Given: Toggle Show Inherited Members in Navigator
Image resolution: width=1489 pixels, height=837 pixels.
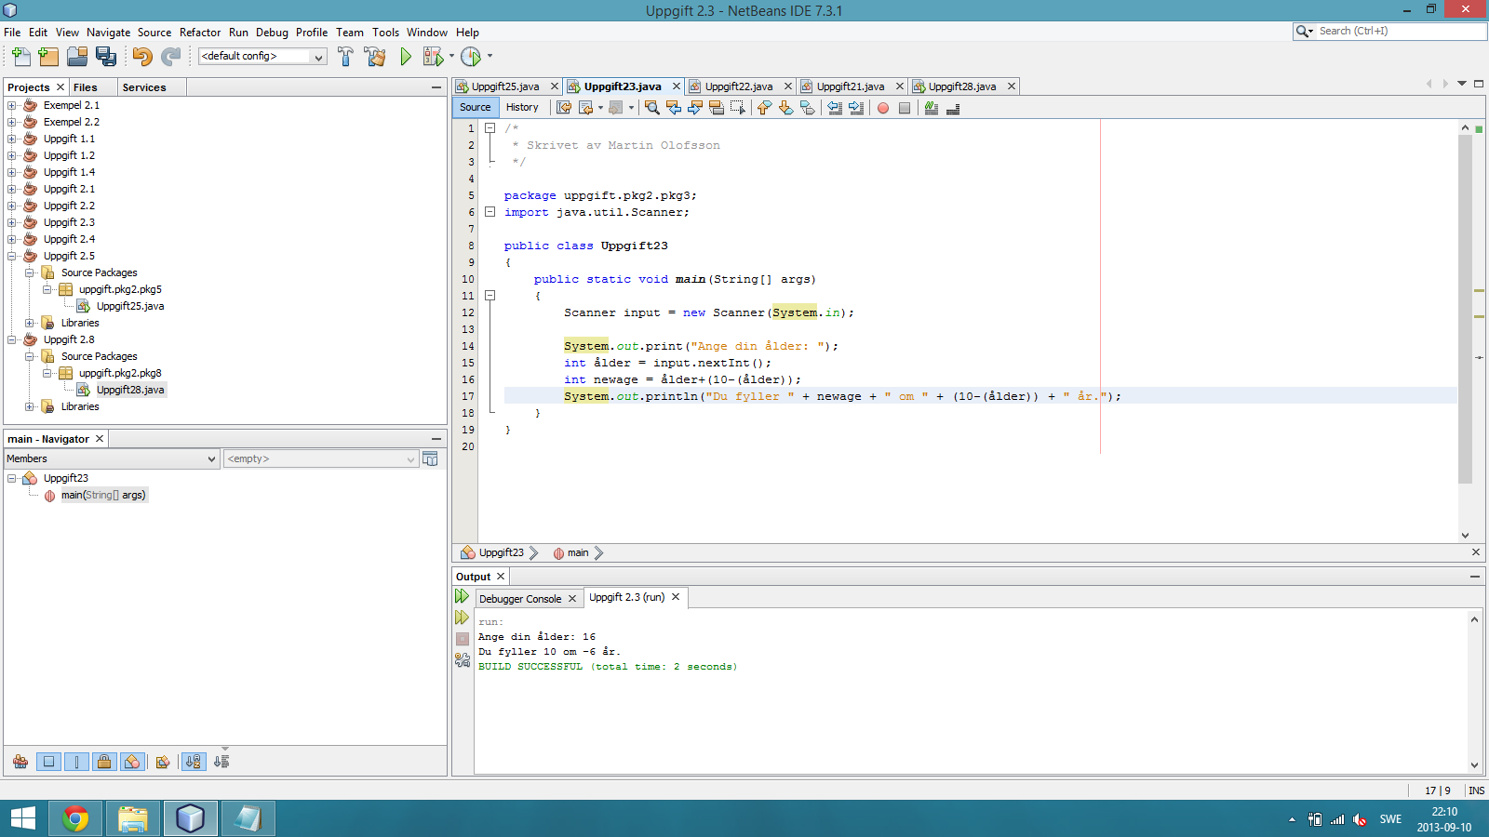Looking at the screenshot, I should pyautogui.click(x=20, y=762).
